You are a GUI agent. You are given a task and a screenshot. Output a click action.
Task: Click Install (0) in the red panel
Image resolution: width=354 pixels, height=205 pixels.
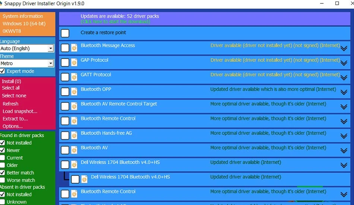tap(12, 81)
